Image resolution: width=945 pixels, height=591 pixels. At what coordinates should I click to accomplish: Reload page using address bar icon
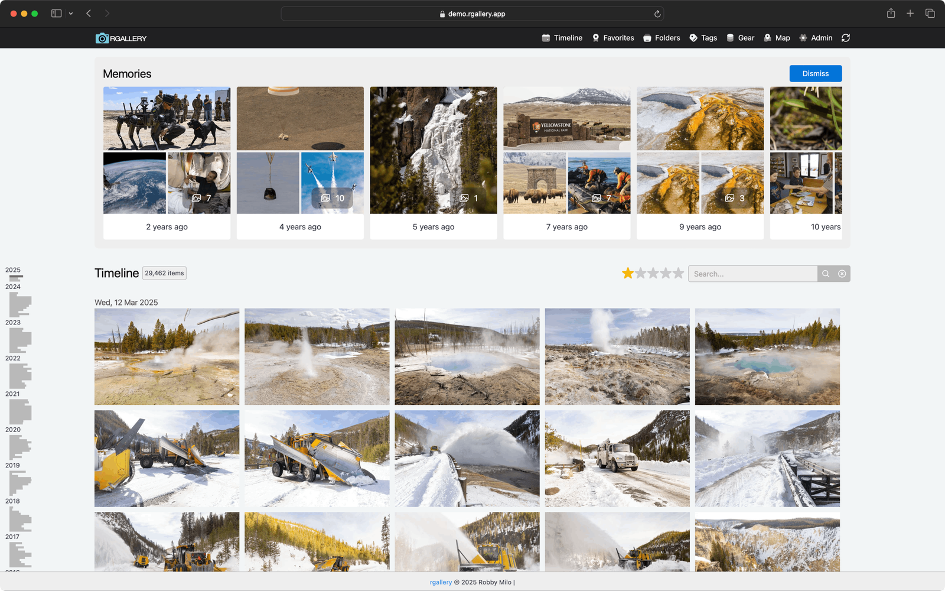click(657, 14)
